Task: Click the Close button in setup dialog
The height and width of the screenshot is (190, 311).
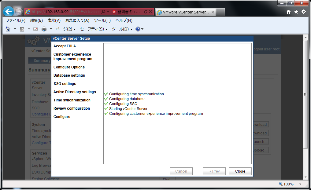Action: click(240, 171)
